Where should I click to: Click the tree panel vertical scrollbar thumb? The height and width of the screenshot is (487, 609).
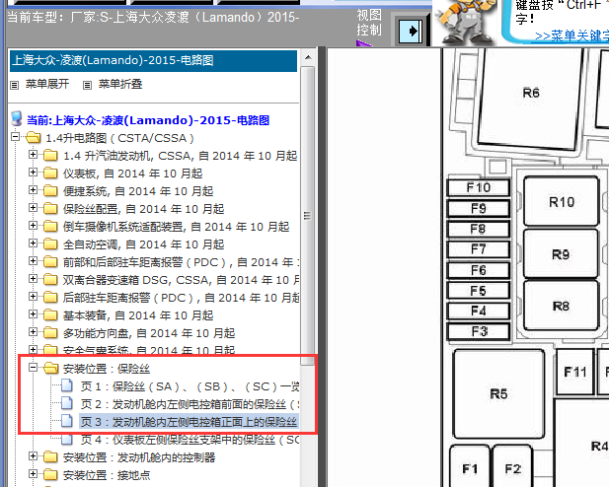pos(308,216)
